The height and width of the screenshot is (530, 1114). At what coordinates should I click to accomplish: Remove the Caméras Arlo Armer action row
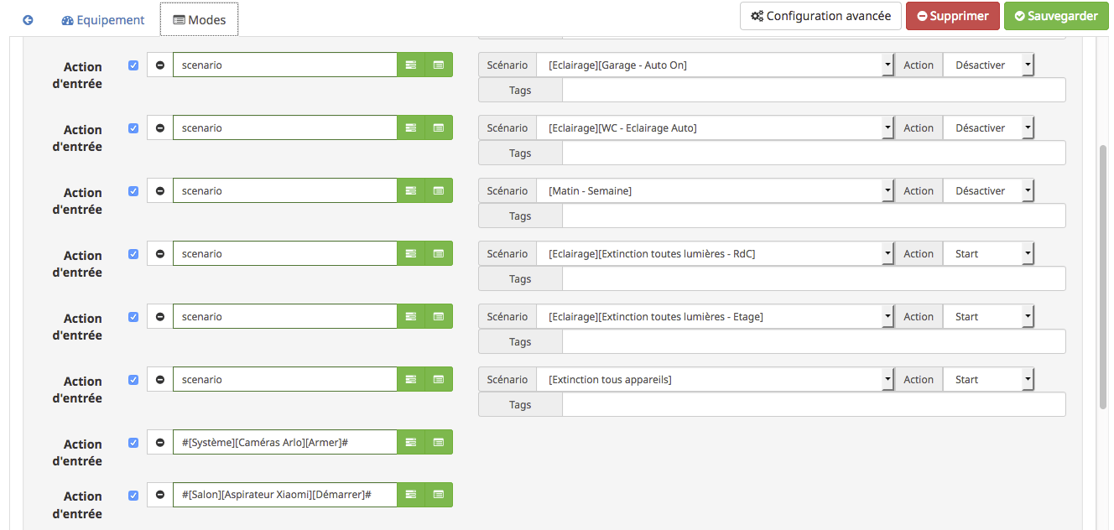click(160, 442)
